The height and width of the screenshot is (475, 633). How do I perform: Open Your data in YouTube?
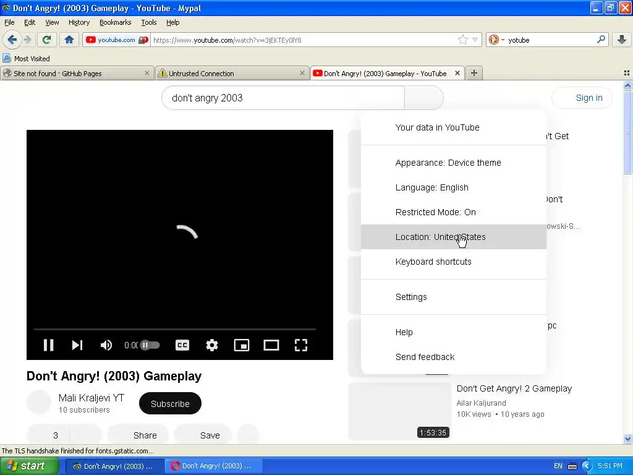[453, 127]
